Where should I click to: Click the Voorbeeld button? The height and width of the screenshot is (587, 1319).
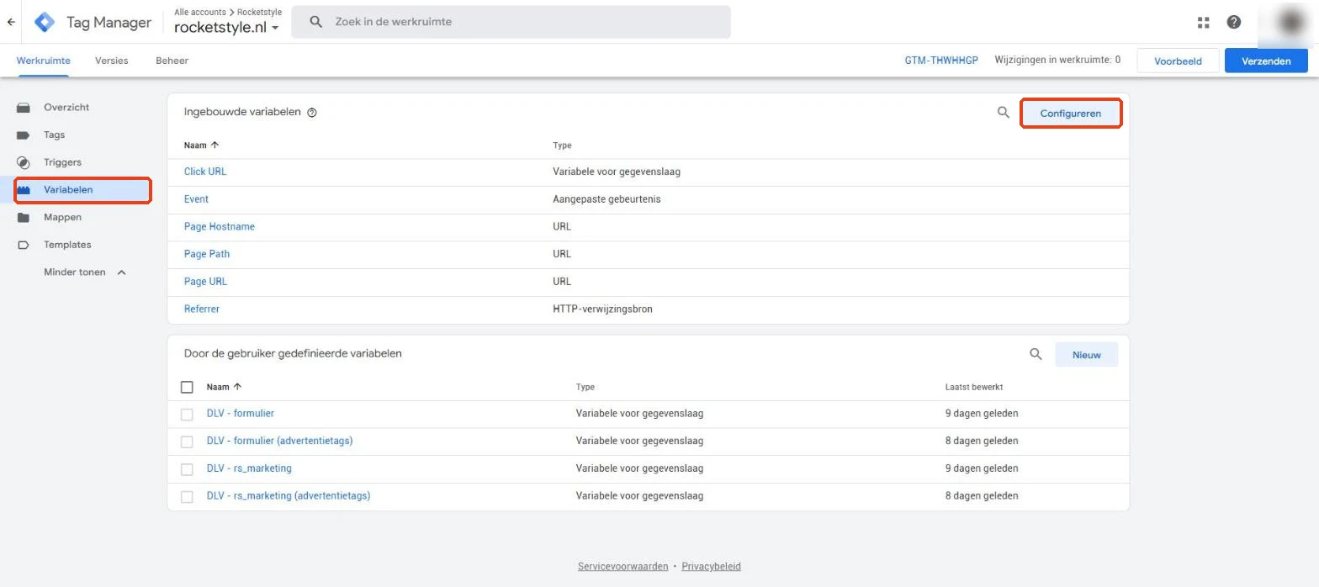coord(1178,61)
